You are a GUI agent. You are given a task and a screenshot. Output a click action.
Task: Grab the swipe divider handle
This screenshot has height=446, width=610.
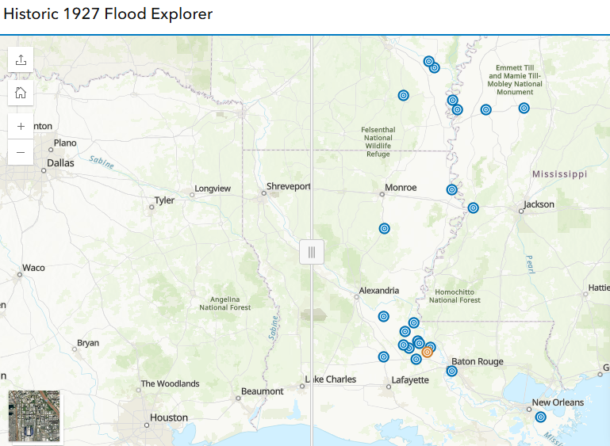coord(312,252)
